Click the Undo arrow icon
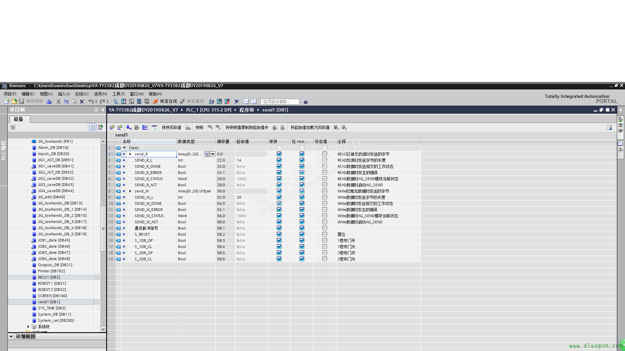Image resolution: width=625 pixels, height=351 pixels. tap(90, 101)
